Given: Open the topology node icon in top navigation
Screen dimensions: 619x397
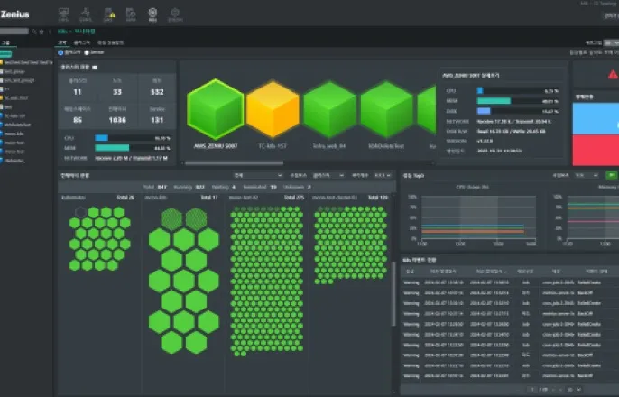Looking at the screenshot, I should point(85,14).
